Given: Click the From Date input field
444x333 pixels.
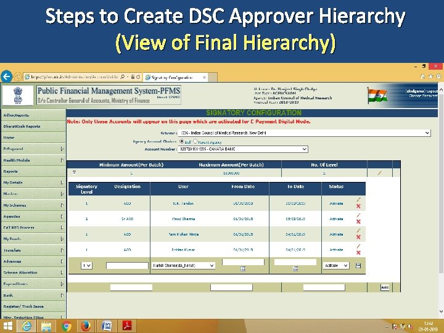Looking at the screenshot, I should tap(243, 262).
